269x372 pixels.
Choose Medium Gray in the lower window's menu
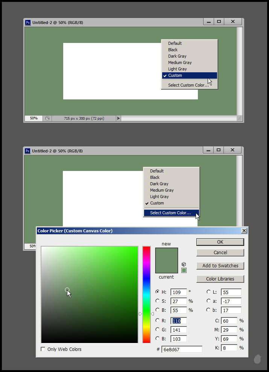[x=162, y=190]
